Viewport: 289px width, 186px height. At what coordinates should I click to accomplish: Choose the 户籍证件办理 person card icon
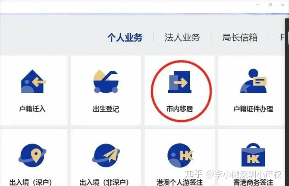[253, 81]
